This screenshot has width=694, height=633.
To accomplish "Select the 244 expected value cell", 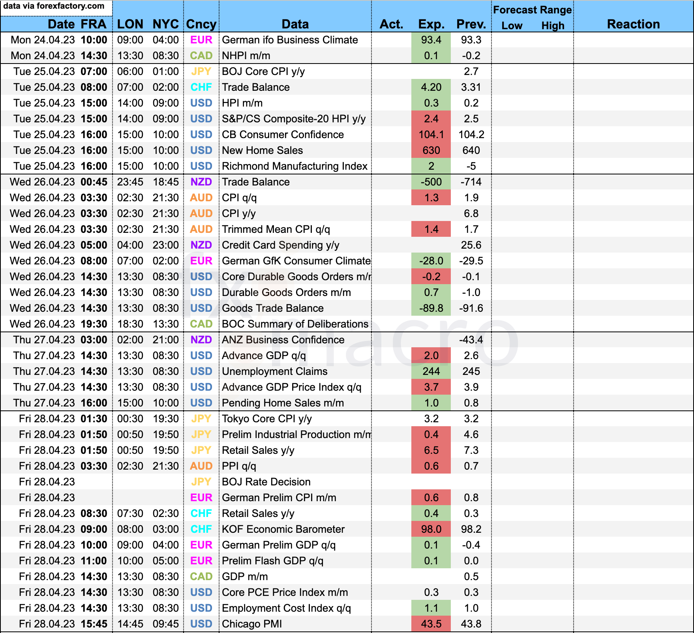I will (x=431, y=371).
